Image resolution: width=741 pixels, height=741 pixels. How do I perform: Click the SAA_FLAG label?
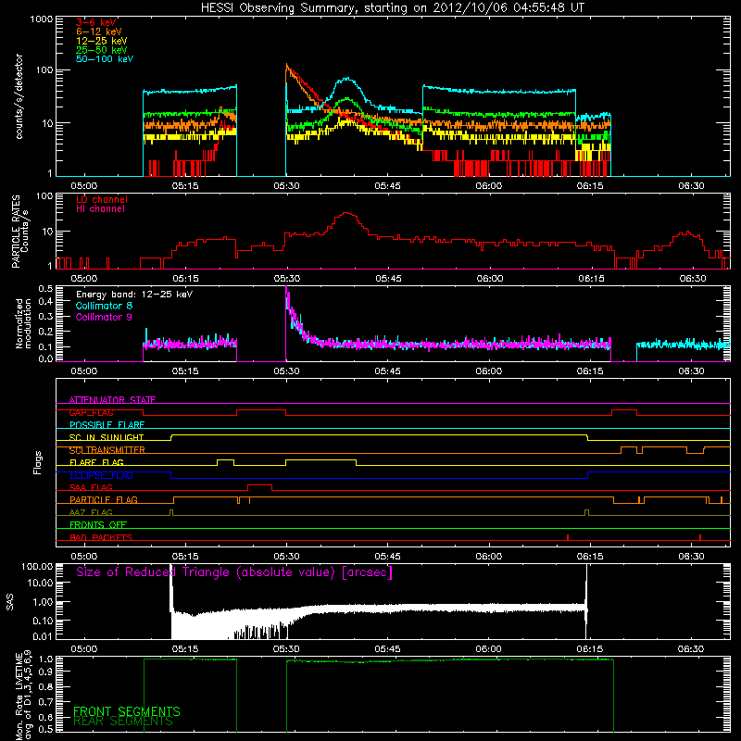coord(91,488)
